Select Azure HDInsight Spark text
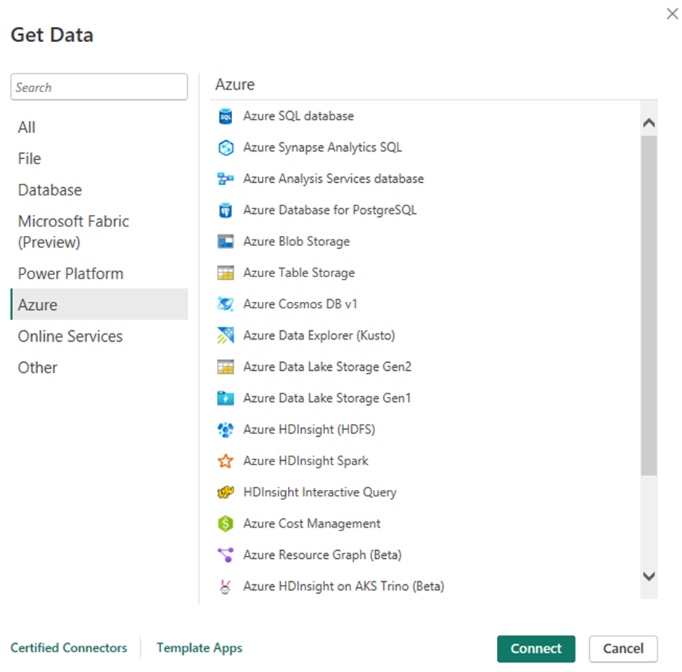 (305, 461)
